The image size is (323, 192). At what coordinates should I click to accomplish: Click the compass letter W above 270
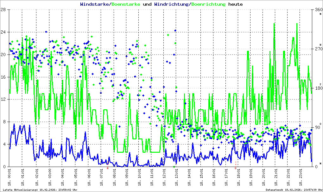pos(320,45)
